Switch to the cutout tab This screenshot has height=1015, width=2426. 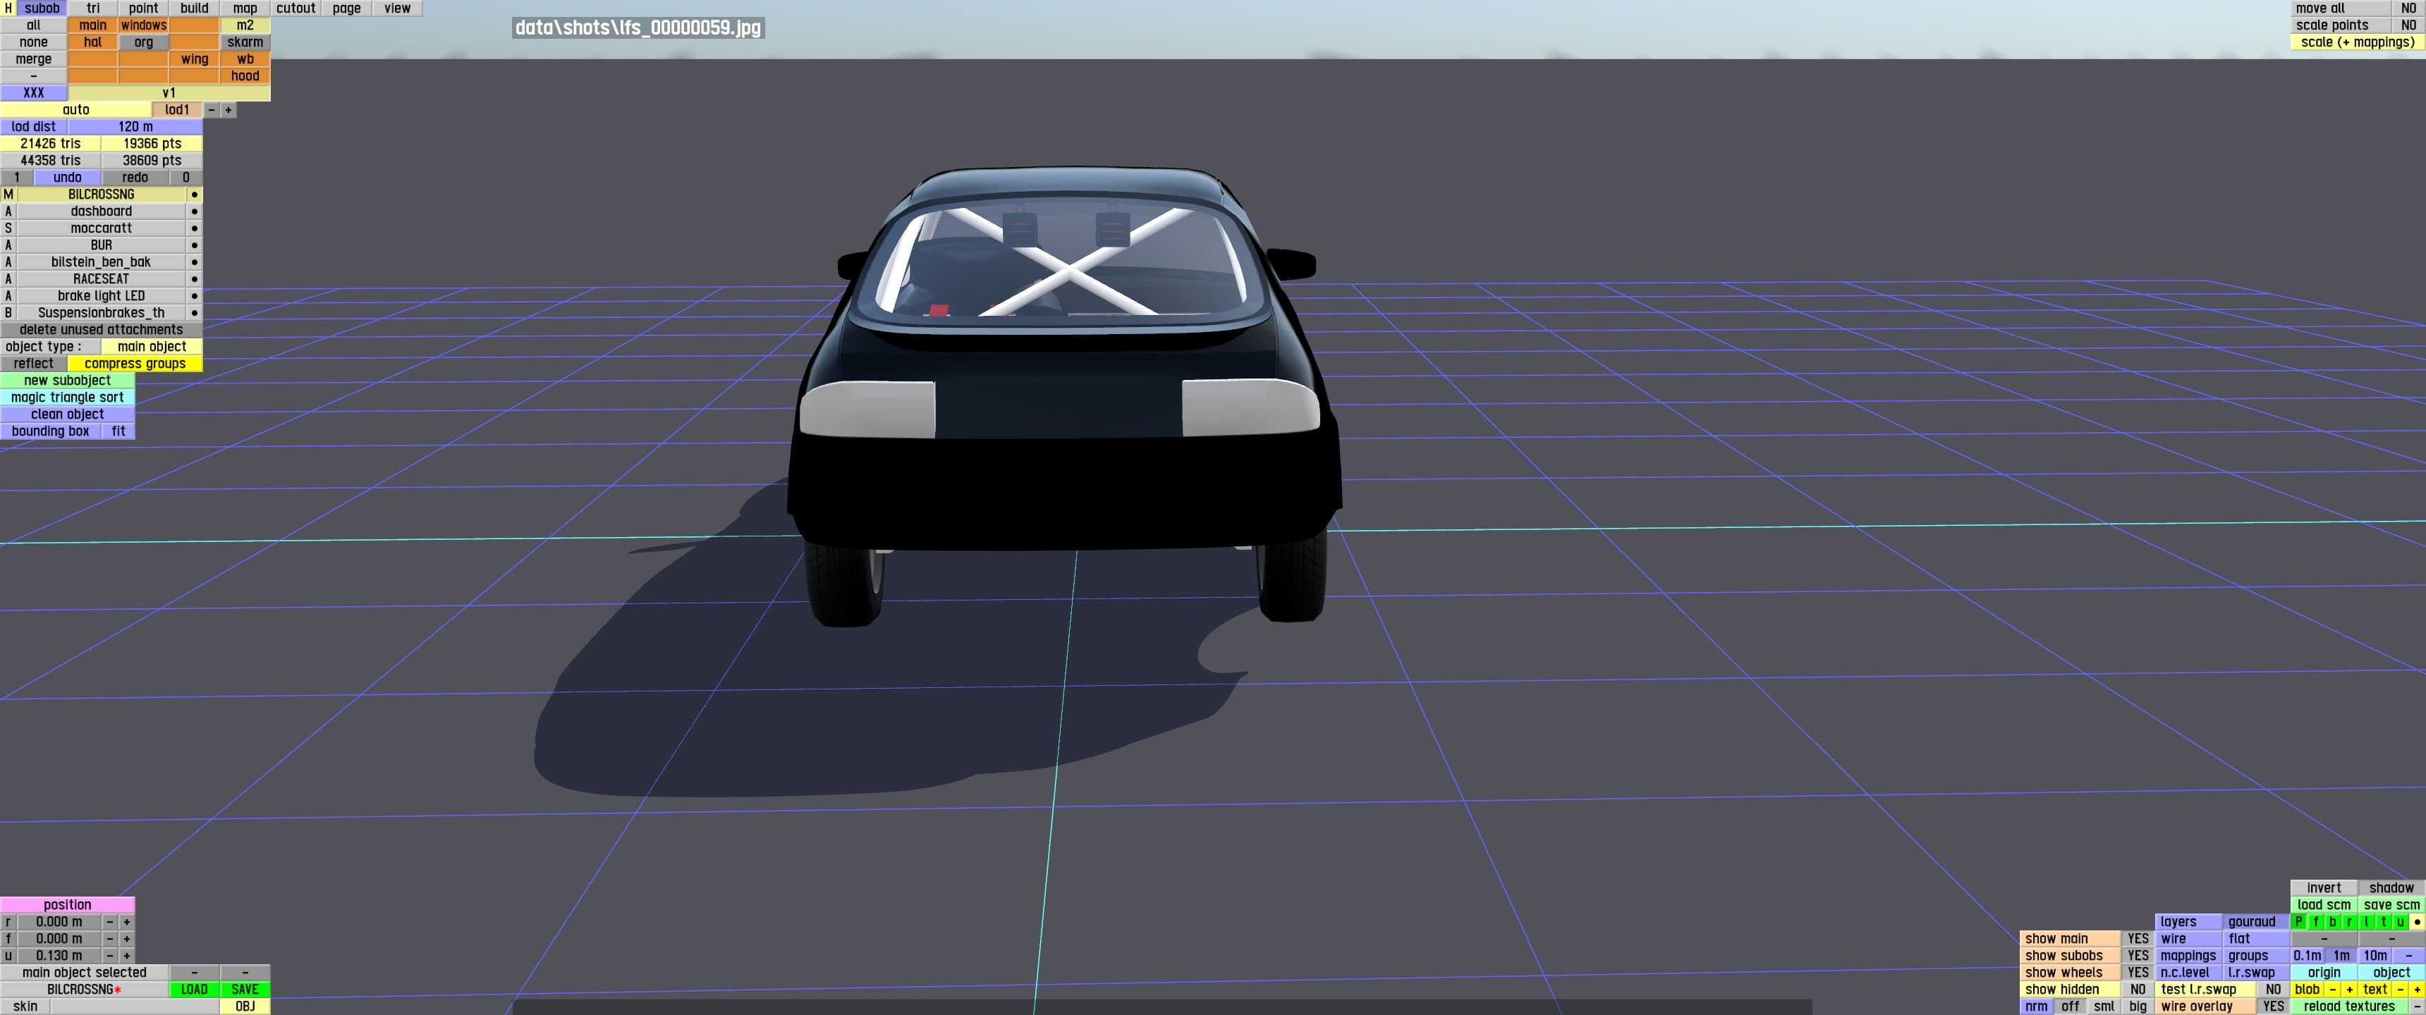click(295, 8)
